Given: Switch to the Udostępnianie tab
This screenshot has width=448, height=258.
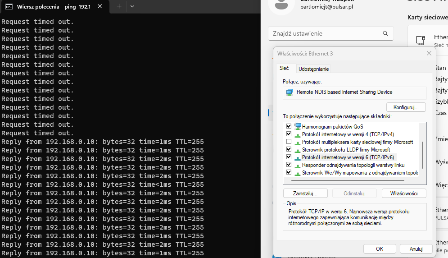Looking at the screenshot, I should [x=313, y=69].
